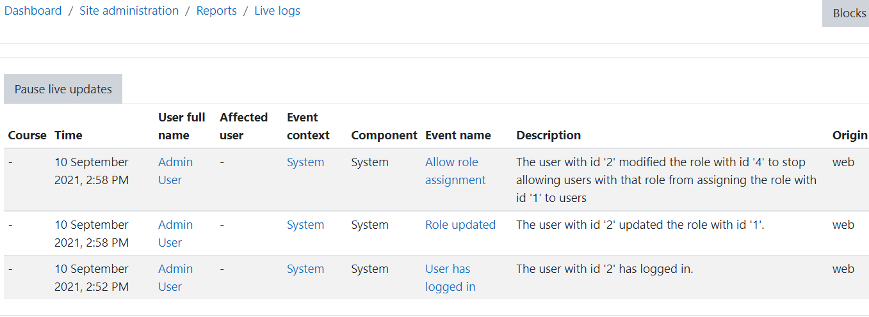Image resolution: width=869 pixels, height=317 pixels.
Task: Open the User has logged in event
Action: (450, 278)
